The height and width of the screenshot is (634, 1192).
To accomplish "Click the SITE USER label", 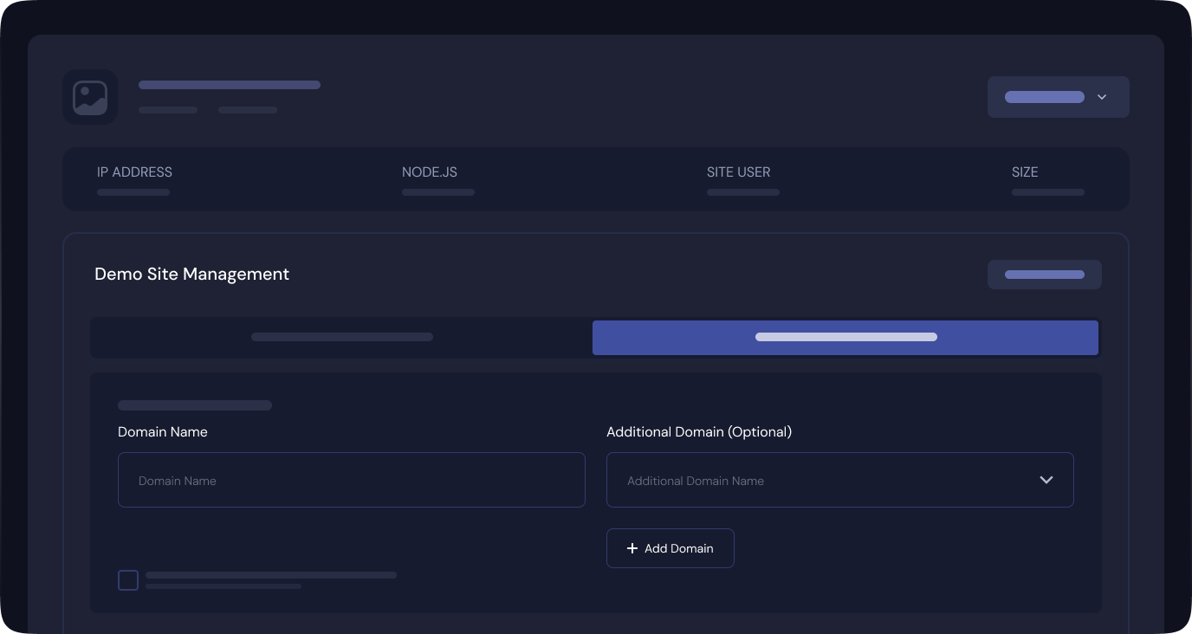I will pyautogui.click(x=738, y=172).
